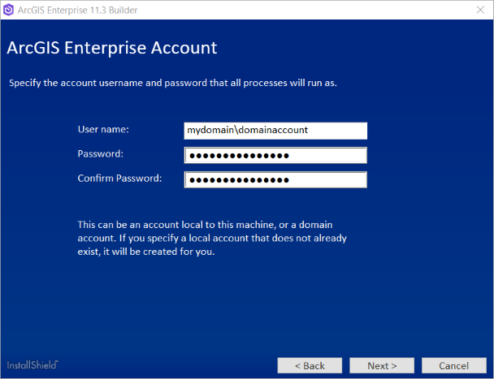
Task: Click into the Password field
Action: (275, 156)
